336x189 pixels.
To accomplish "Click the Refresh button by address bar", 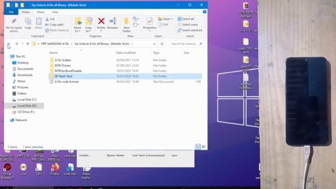I will point(162,44).
